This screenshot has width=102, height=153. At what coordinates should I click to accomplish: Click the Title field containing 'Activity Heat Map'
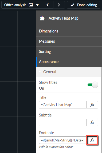(x=63, y=105)
